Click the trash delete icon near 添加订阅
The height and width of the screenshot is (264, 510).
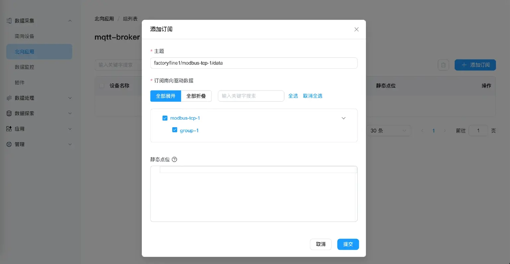tap(443, 65)
